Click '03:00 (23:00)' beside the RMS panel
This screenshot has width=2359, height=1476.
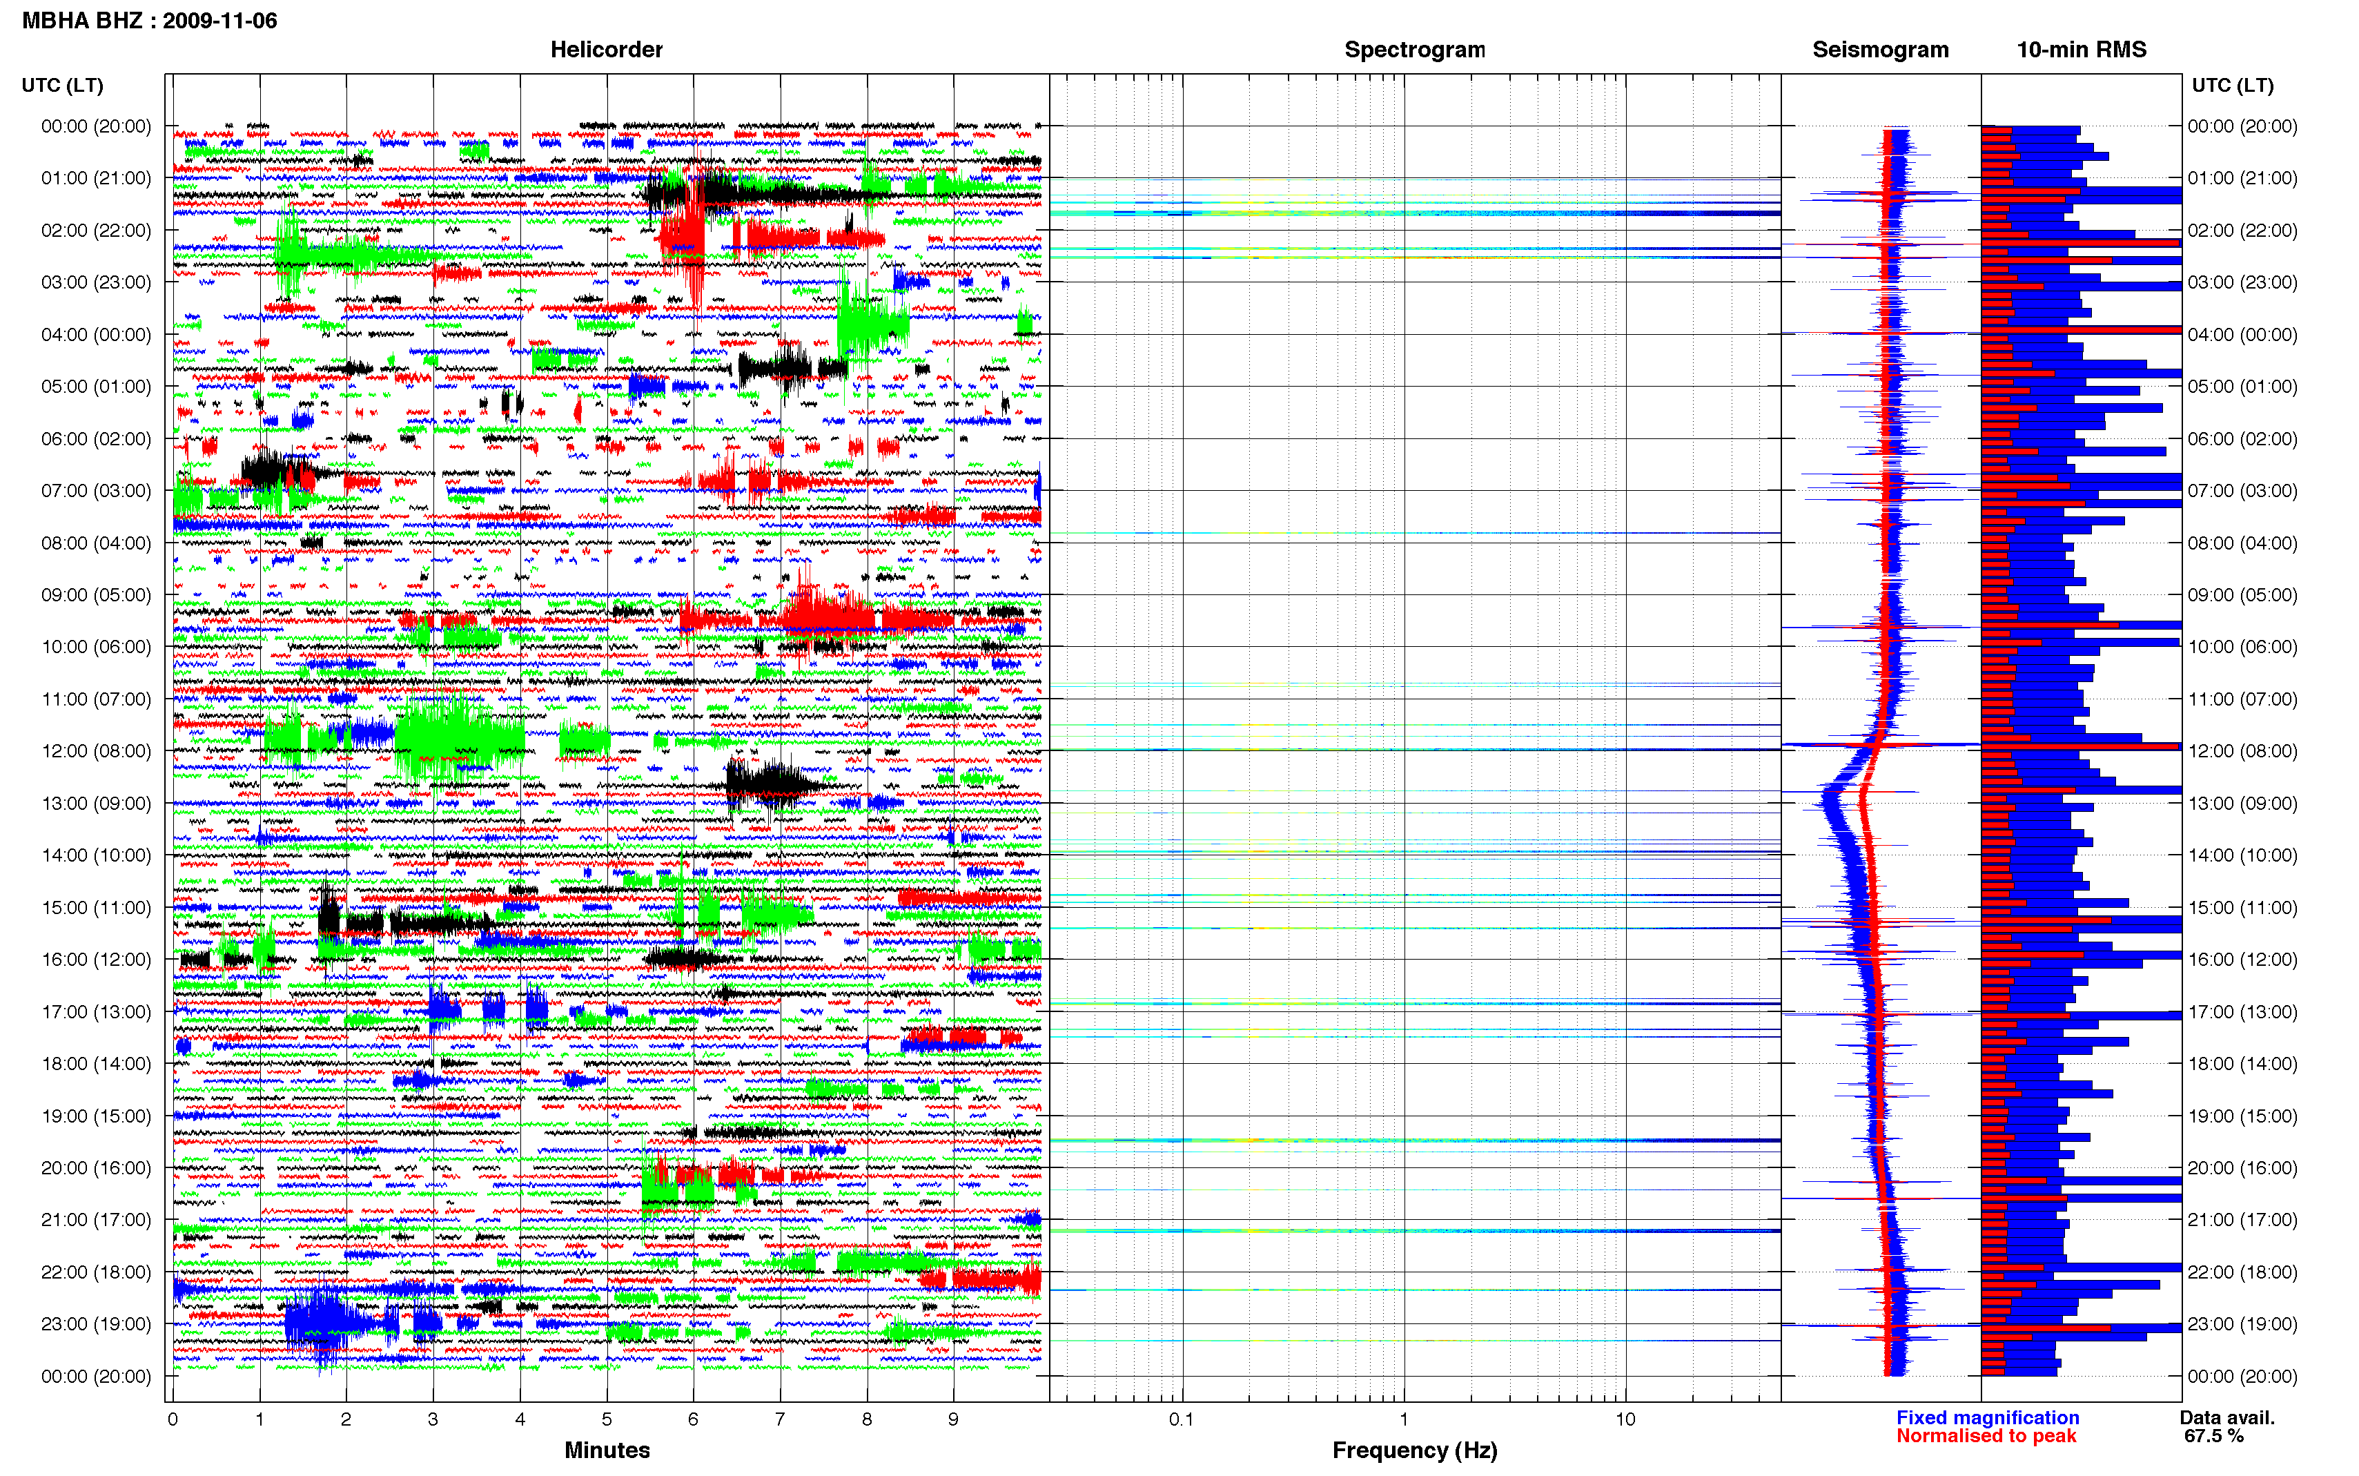[2242, 282]
